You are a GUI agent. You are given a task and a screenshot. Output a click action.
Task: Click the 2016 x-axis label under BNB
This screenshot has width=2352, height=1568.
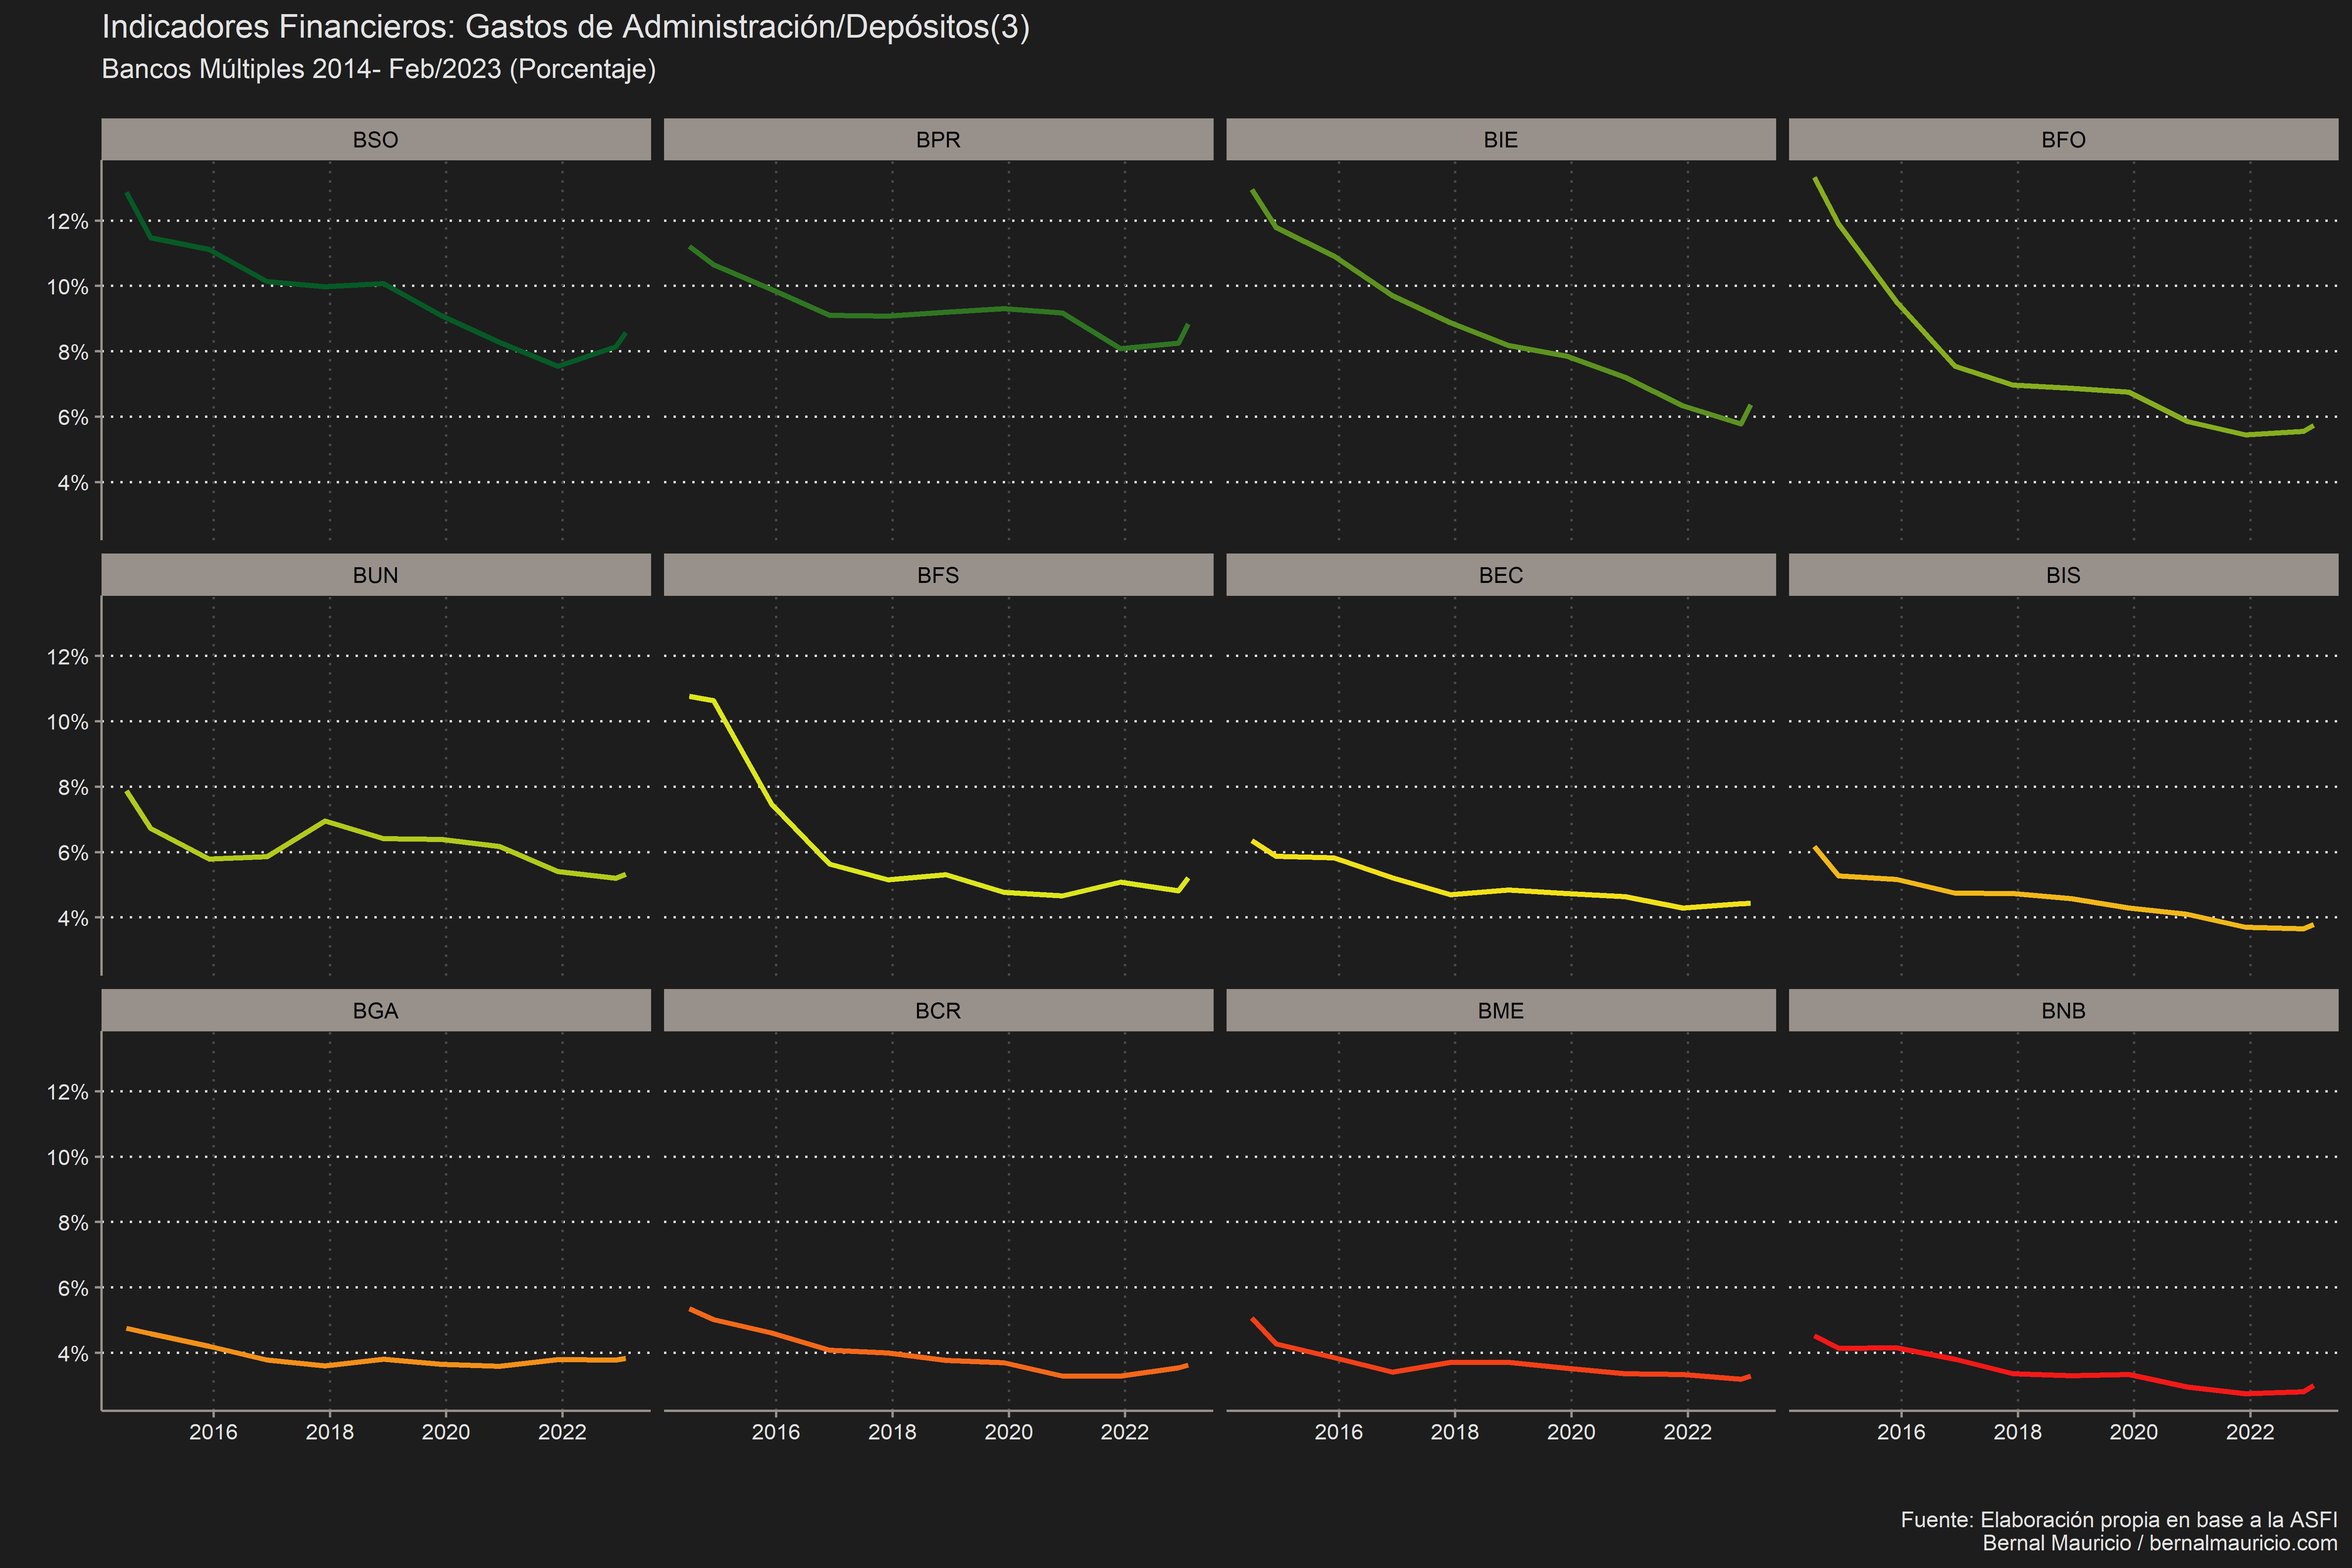(x=1901, y=1432)
